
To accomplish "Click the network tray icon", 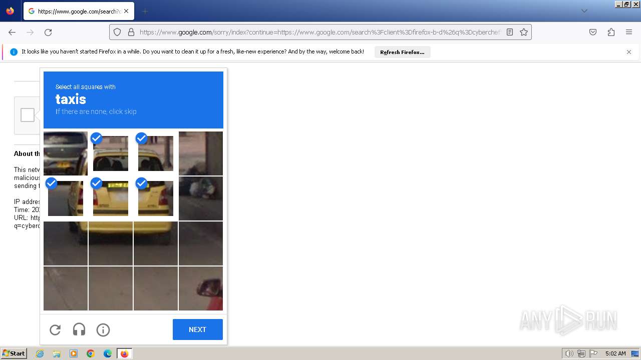I will (581, 353).
